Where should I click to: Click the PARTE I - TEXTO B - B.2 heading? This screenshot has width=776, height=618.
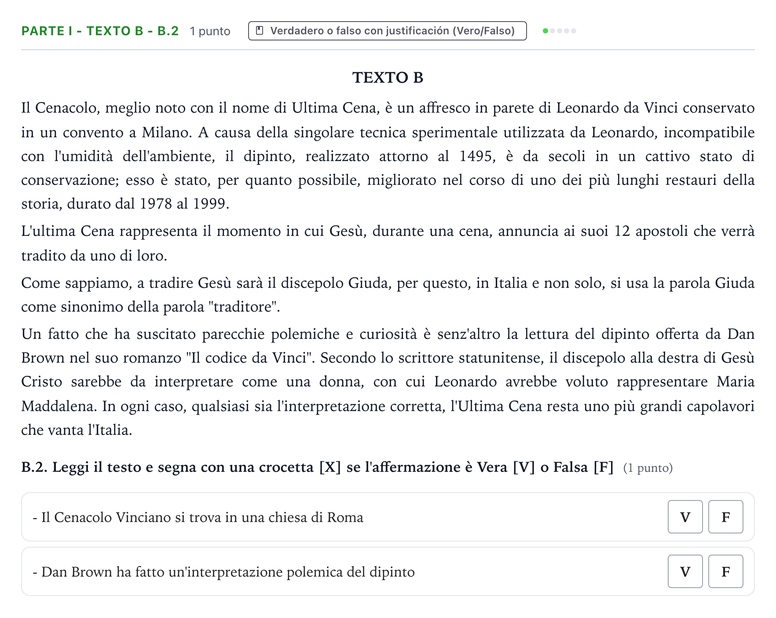click(100, 31)
